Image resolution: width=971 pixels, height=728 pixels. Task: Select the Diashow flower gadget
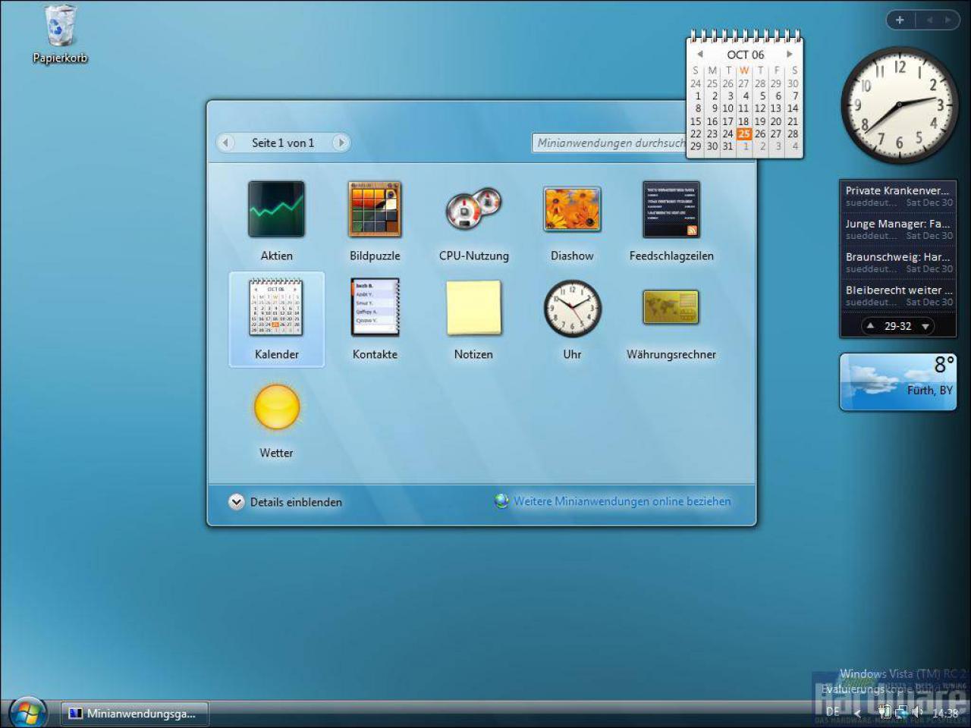tap(572, 209)
